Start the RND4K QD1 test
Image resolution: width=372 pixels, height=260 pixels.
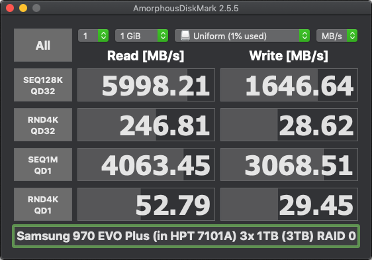coord(43,204)
